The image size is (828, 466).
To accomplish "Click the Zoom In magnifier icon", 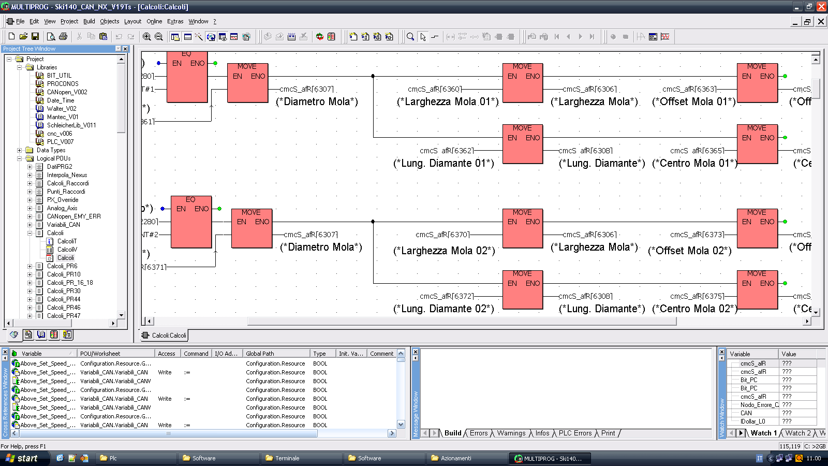I will coord(147,37).
